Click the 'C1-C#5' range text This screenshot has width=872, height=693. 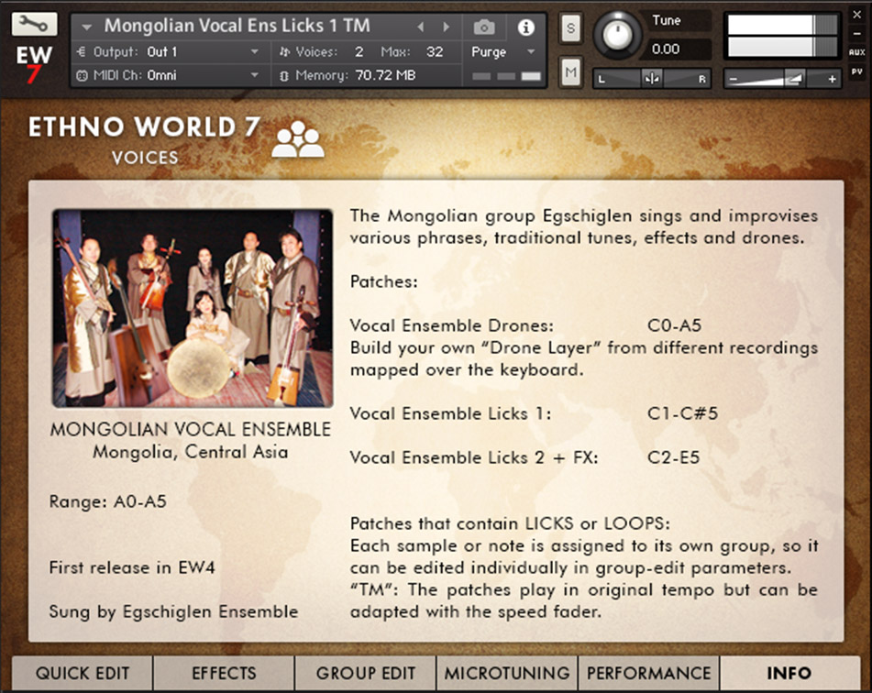682,413
